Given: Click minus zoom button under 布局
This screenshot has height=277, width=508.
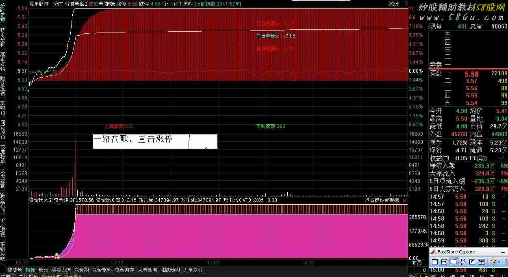Looking at the screenshot, I should (x=418, y=270).
